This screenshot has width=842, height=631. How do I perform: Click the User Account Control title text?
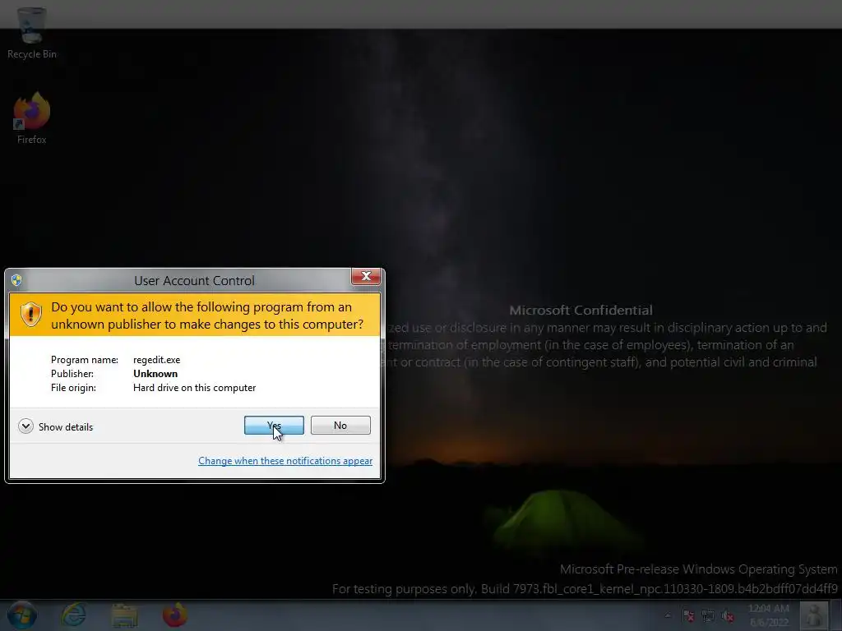coord(194,281)
